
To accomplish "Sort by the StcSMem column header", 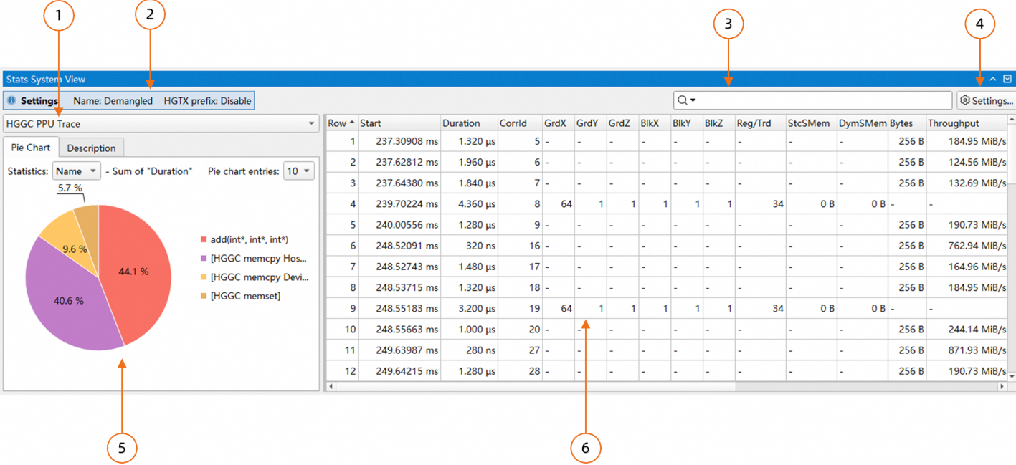I will click(810, 123).
